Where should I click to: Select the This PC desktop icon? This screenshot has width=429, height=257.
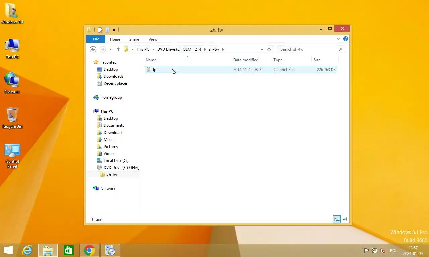[12, 49]
